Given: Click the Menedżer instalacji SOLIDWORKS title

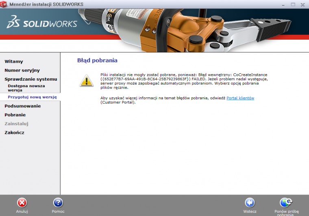Looking at the screenshot, I should tap(46, 4).
